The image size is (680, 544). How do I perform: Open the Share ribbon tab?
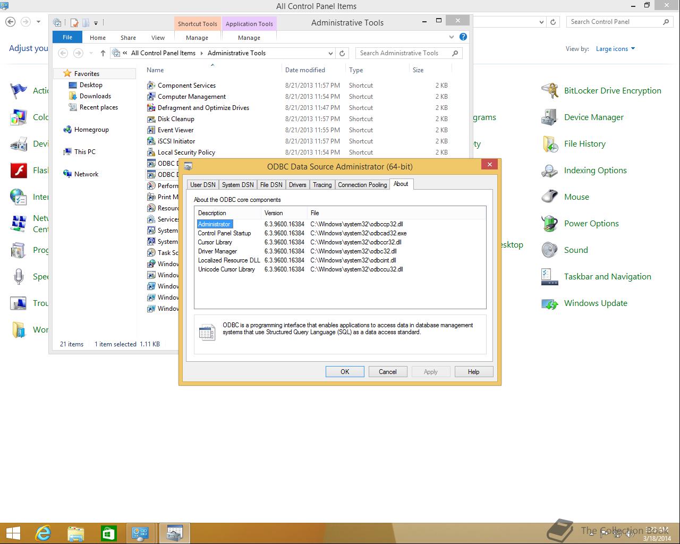point(128,38)
